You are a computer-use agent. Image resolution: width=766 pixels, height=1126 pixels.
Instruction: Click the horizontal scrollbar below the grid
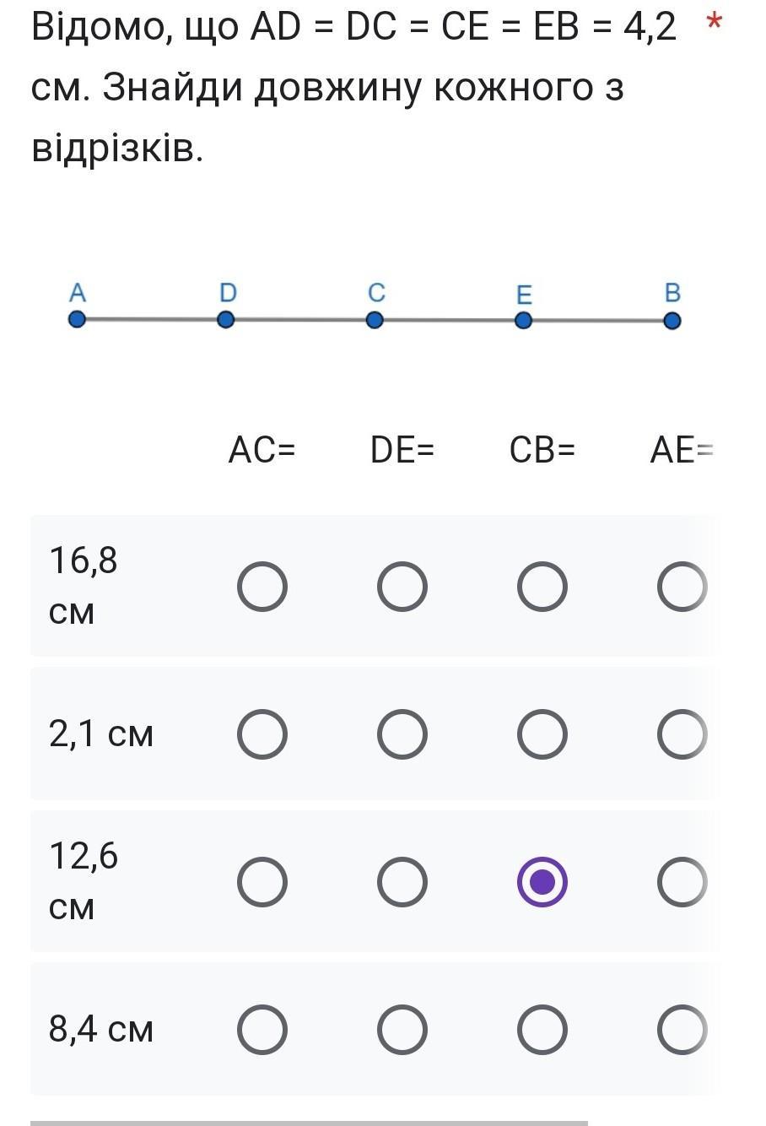point(309,1123)
